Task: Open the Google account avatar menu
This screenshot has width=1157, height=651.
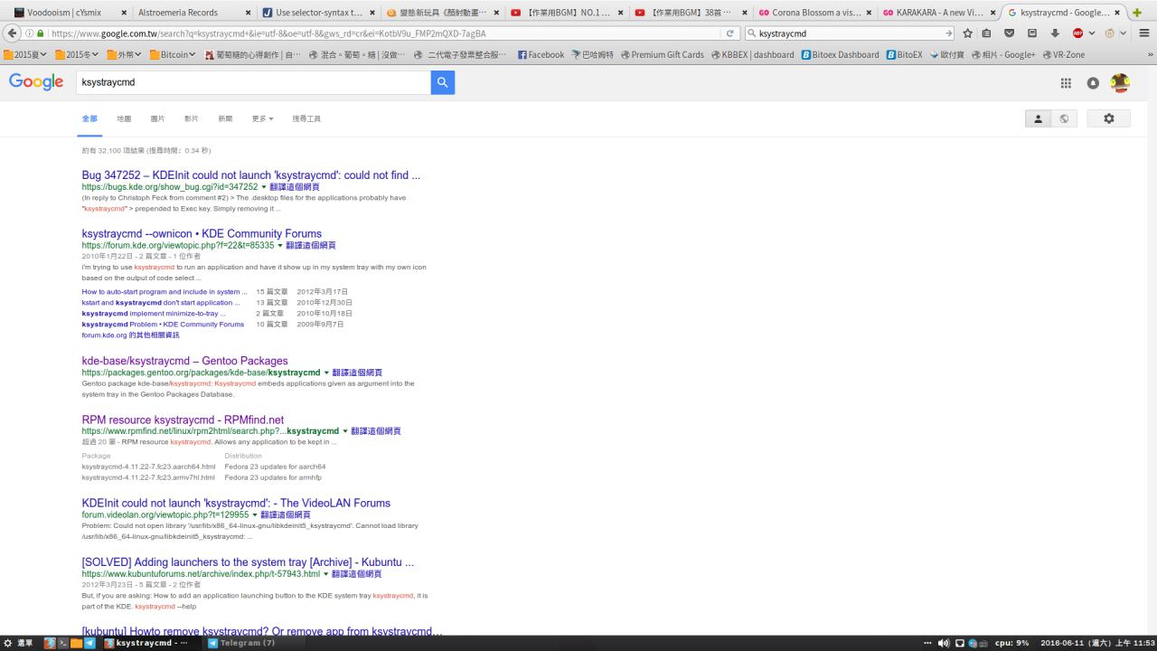Action: click(x=1120, y=83)
